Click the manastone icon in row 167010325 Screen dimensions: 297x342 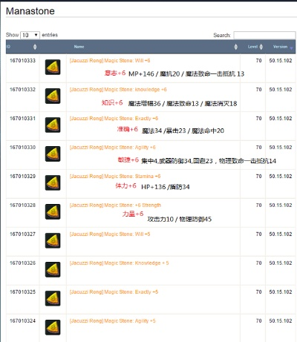[53, 298]
